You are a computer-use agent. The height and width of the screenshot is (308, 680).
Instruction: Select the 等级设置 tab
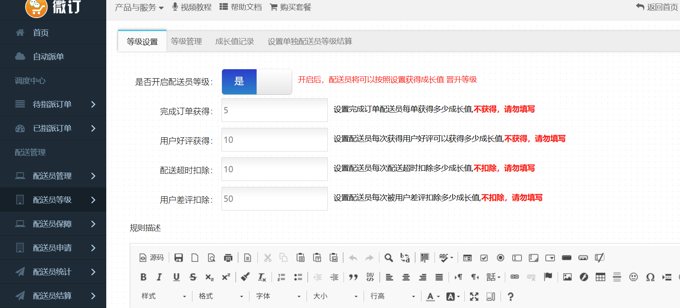tap(142, 41)
